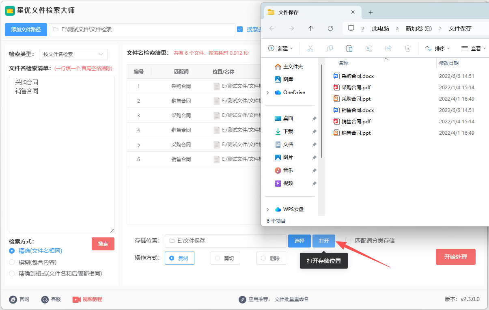Sort by the 修改日期 column header in Explorer
Viewport: 489px width, 310px height.
[449, 63]
